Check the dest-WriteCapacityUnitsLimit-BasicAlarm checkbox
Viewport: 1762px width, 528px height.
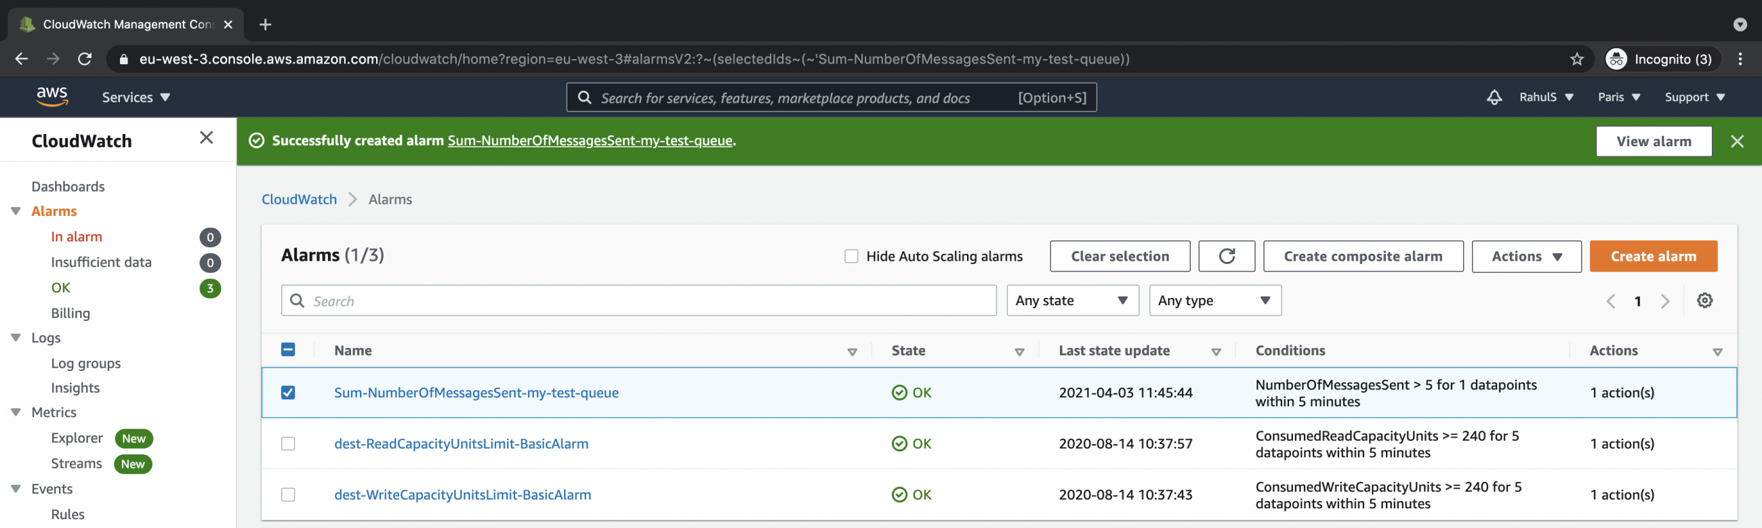click(288, 494)
